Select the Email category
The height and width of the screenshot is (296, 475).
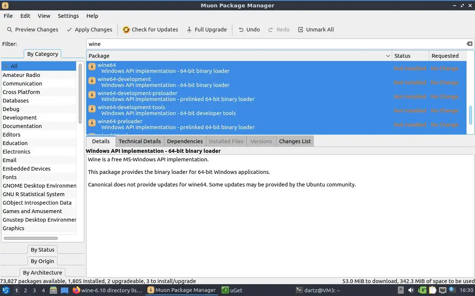39,160
